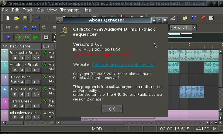
Task: Open the Help menu
Action: click(87, 10)
